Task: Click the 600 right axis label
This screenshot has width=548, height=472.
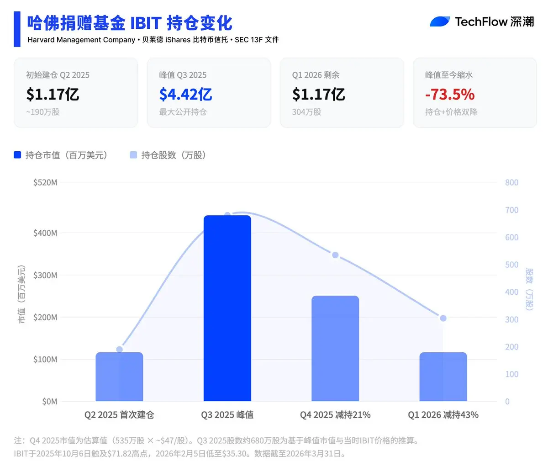Action: coord(511,238)
